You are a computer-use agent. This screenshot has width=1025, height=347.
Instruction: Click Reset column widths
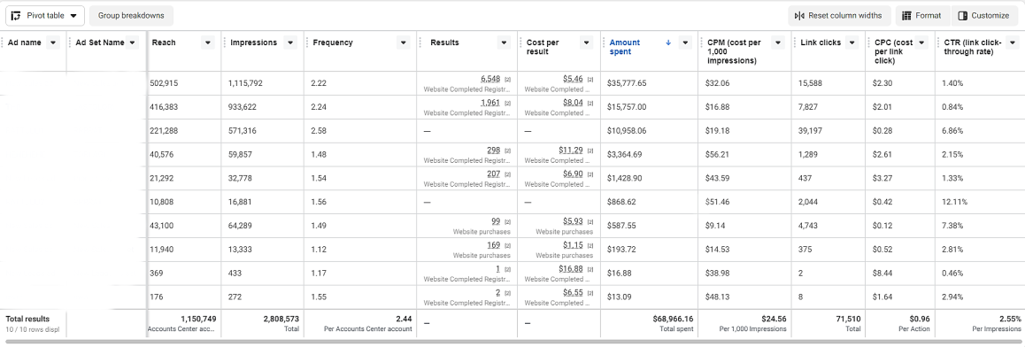[839, 16]
